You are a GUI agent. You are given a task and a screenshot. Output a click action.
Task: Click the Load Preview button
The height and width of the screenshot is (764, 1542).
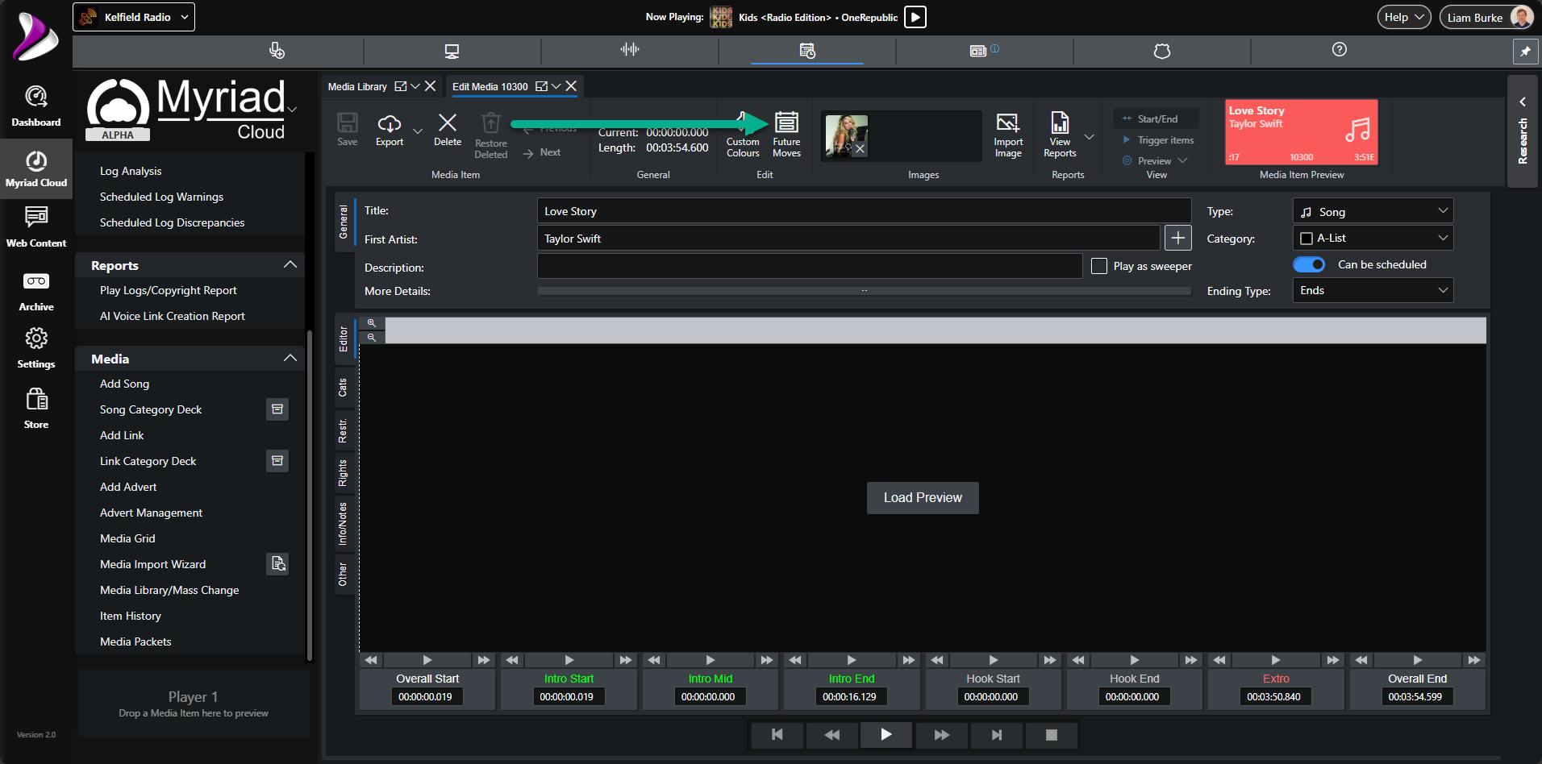click(923, 498)
